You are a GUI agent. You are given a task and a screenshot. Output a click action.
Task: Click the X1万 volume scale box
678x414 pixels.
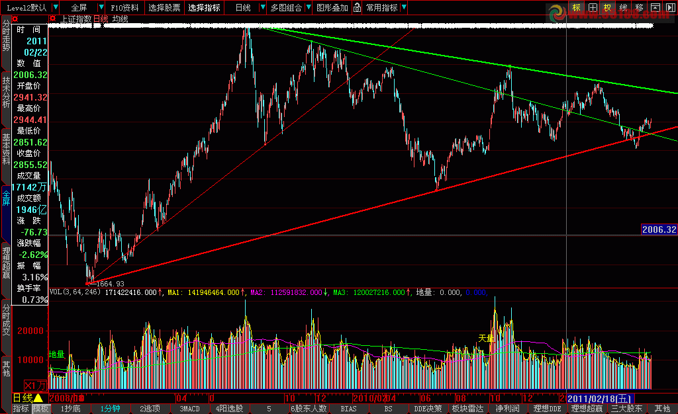35,386
